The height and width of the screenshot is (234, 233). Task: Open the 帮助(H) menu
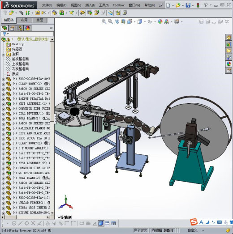pos(150,5)
